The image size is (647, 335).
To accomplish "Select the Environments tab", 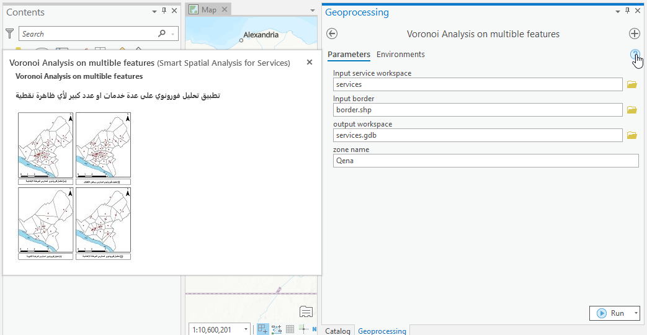I will (400, 55).
